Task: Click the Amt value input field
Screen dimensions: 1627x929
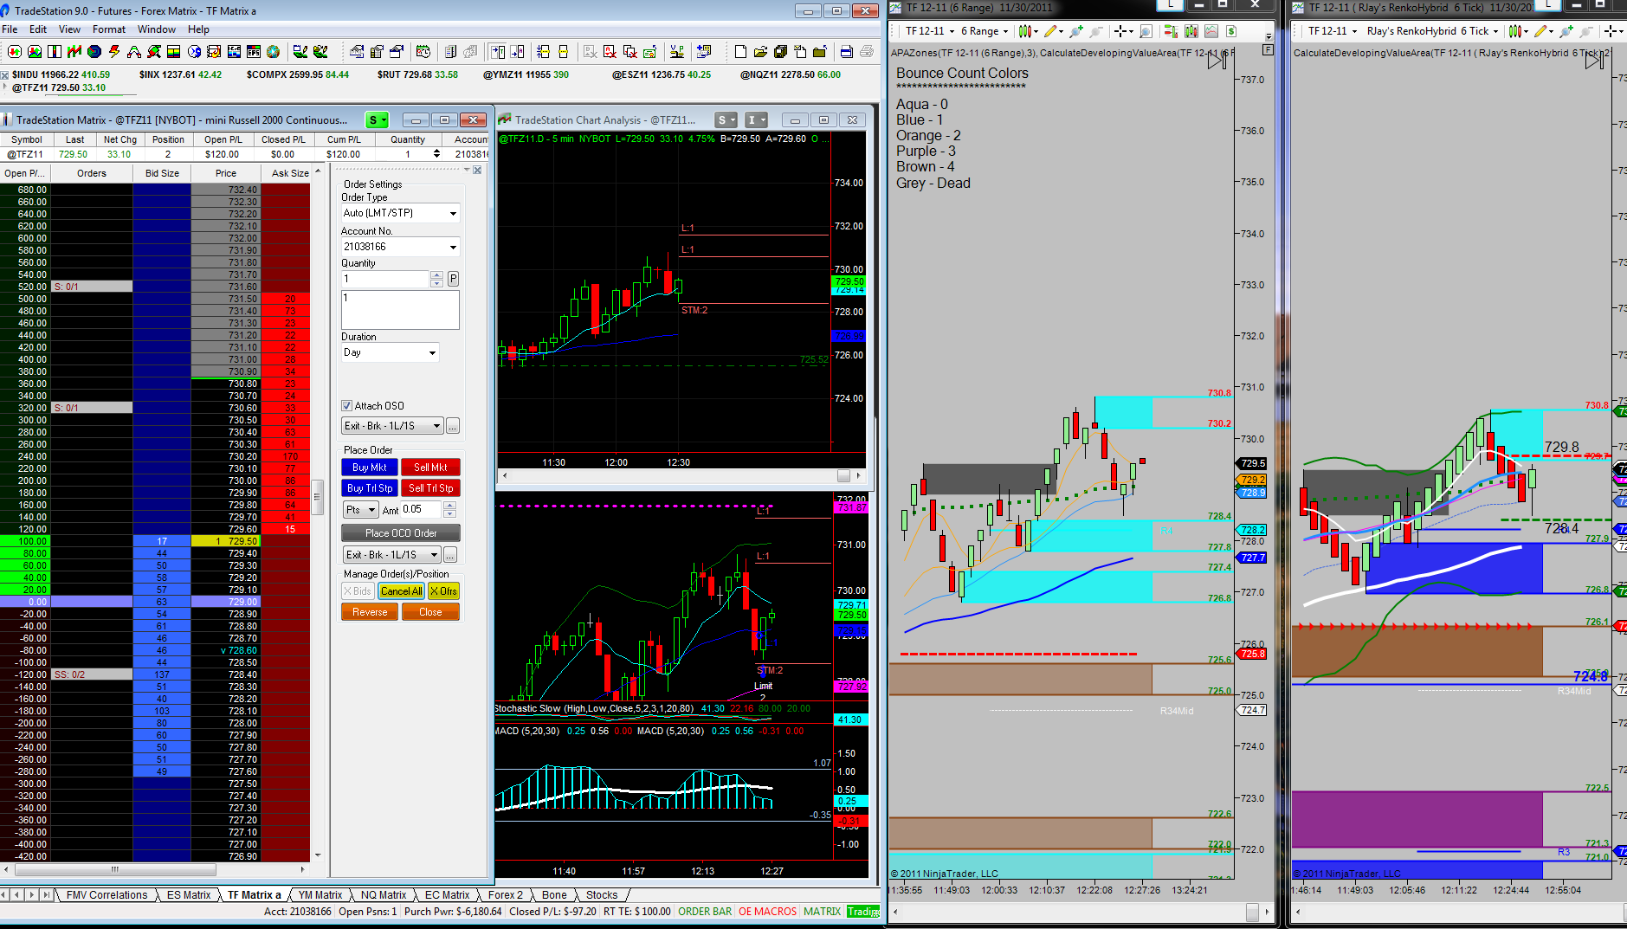Action: pyautogui.click(x=423, y=510)
